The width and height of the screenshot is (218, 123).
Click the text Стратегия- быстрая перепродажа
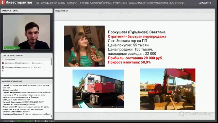click(137, 37)
